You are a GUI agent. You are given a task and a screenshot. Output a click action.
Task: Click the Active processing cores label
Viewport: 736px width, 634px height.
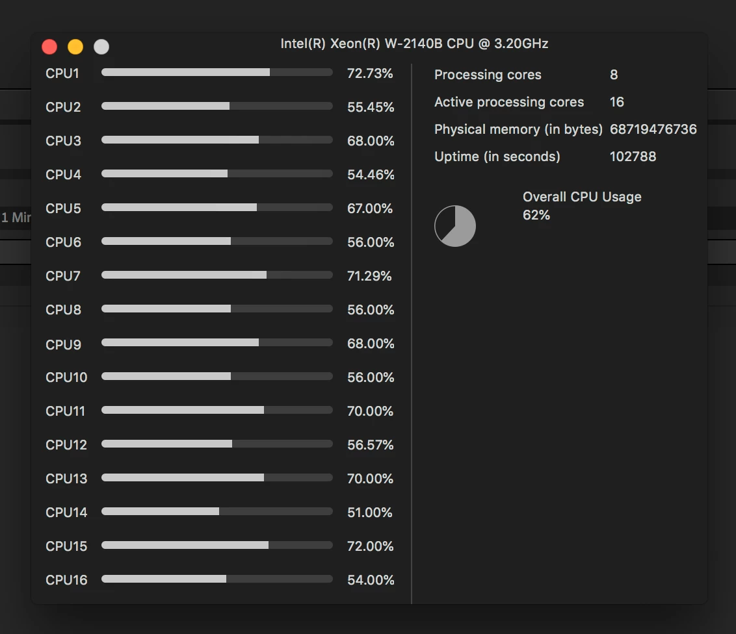point(509,102)
